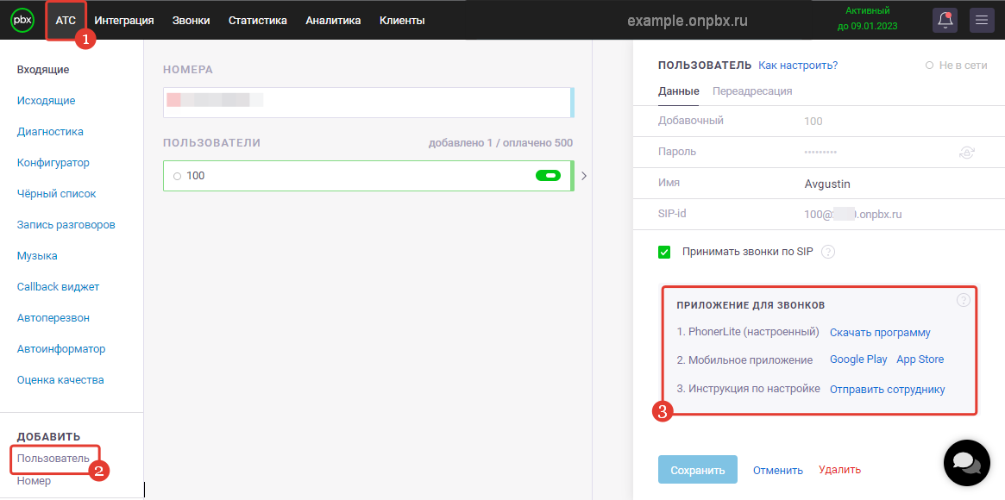This screenshot has width=1005, height=500.
Task: Click the added users counter добавлено 1/оплачено 500
Action: pos(501,142)
